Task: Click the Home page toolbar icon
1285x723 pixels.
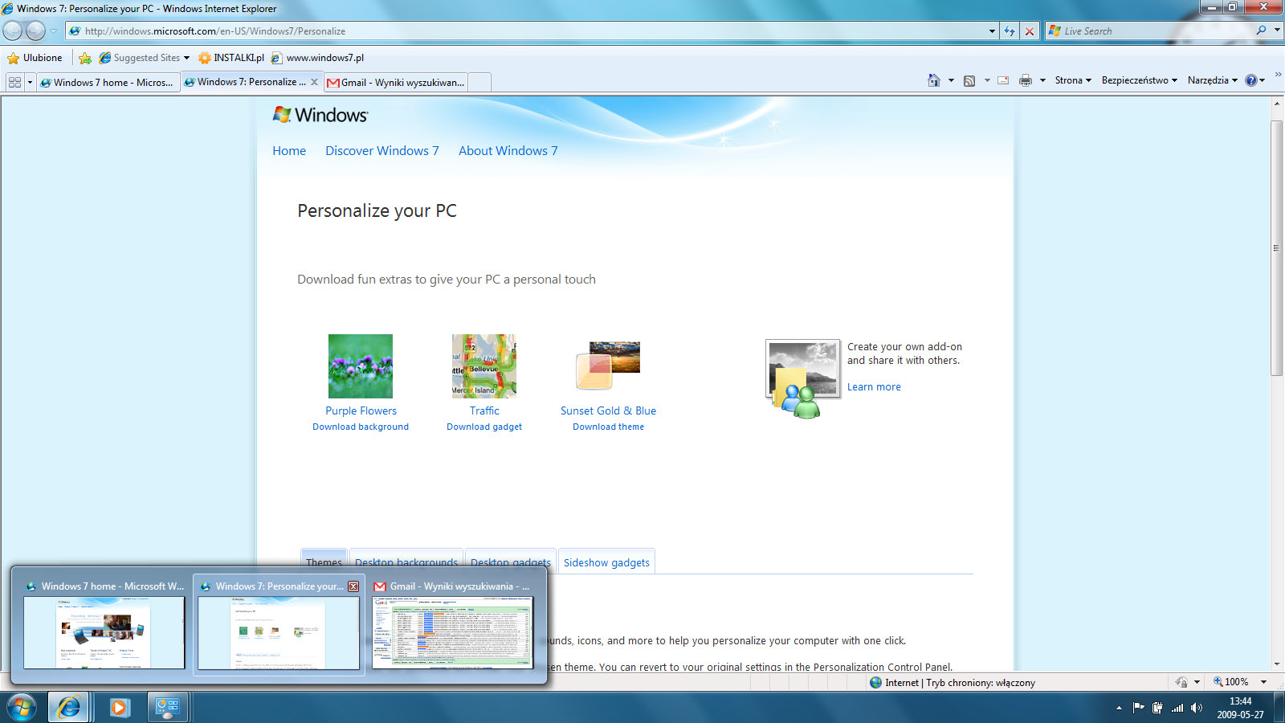Action: pyautogui.click(x=933, y=80)
